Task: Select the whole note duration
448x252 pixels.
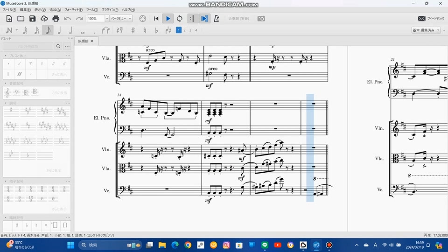Action: click(83, 32)
